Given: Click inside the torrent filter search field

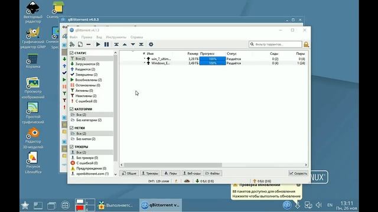Looking at the screenshot, I should pyautogui.click(x=275, y=44).
